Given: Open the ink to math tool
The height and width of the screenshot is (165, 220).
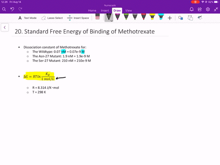Looking at the screenshot, I should click(200, 18).
